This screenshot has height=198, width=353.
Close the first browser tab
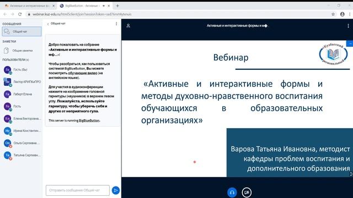(x=54, y=6)
